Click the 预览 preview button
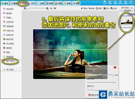 [114, 8]
